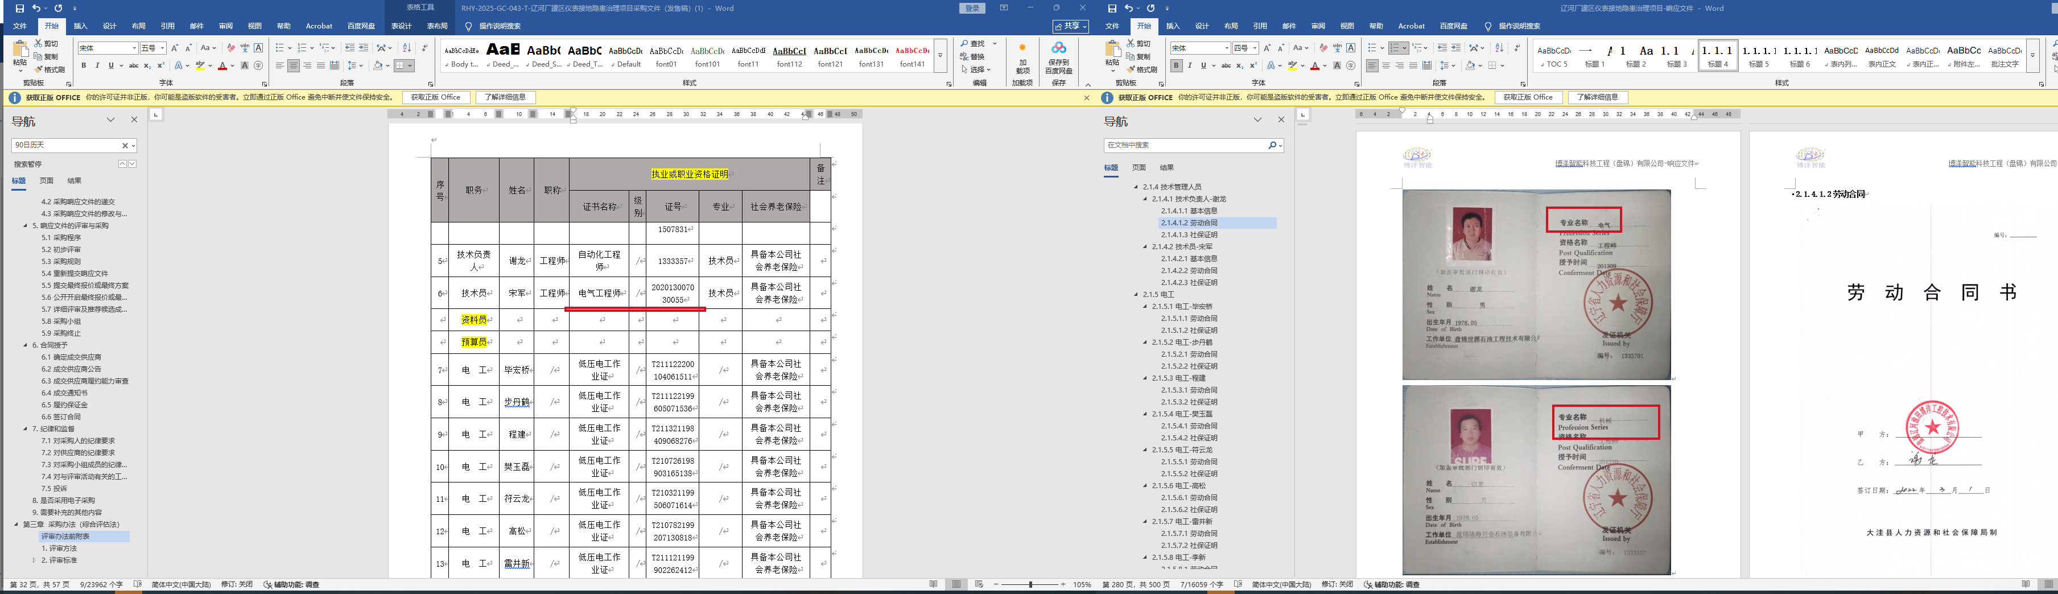The image size is (2058, 594).
Task: Open the 表布局 tab in left window
Action: click(x=436, y=26)
